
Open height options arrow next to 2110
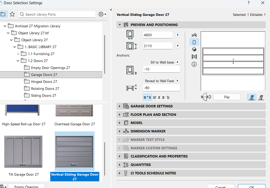pyautogui.click(x=177, y=46)
